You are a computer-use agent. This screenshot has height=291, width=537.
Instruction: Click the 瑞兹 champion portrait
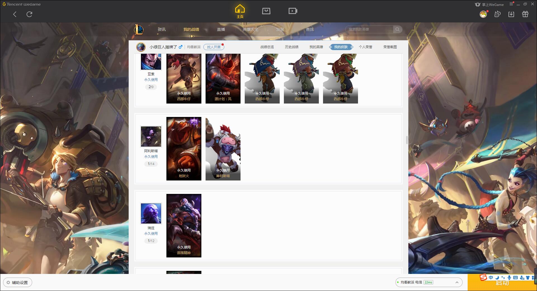(x=151, y=213)
